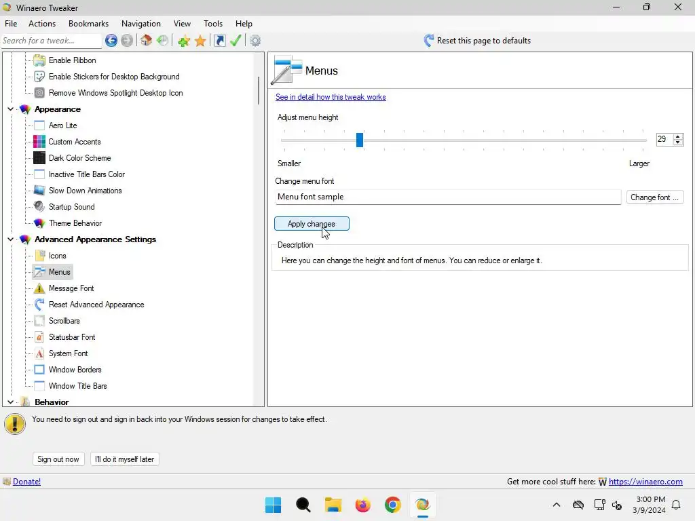Click I'll do it myself later
The width and height of the screenshot is (695, 521).
pos(125,459)
